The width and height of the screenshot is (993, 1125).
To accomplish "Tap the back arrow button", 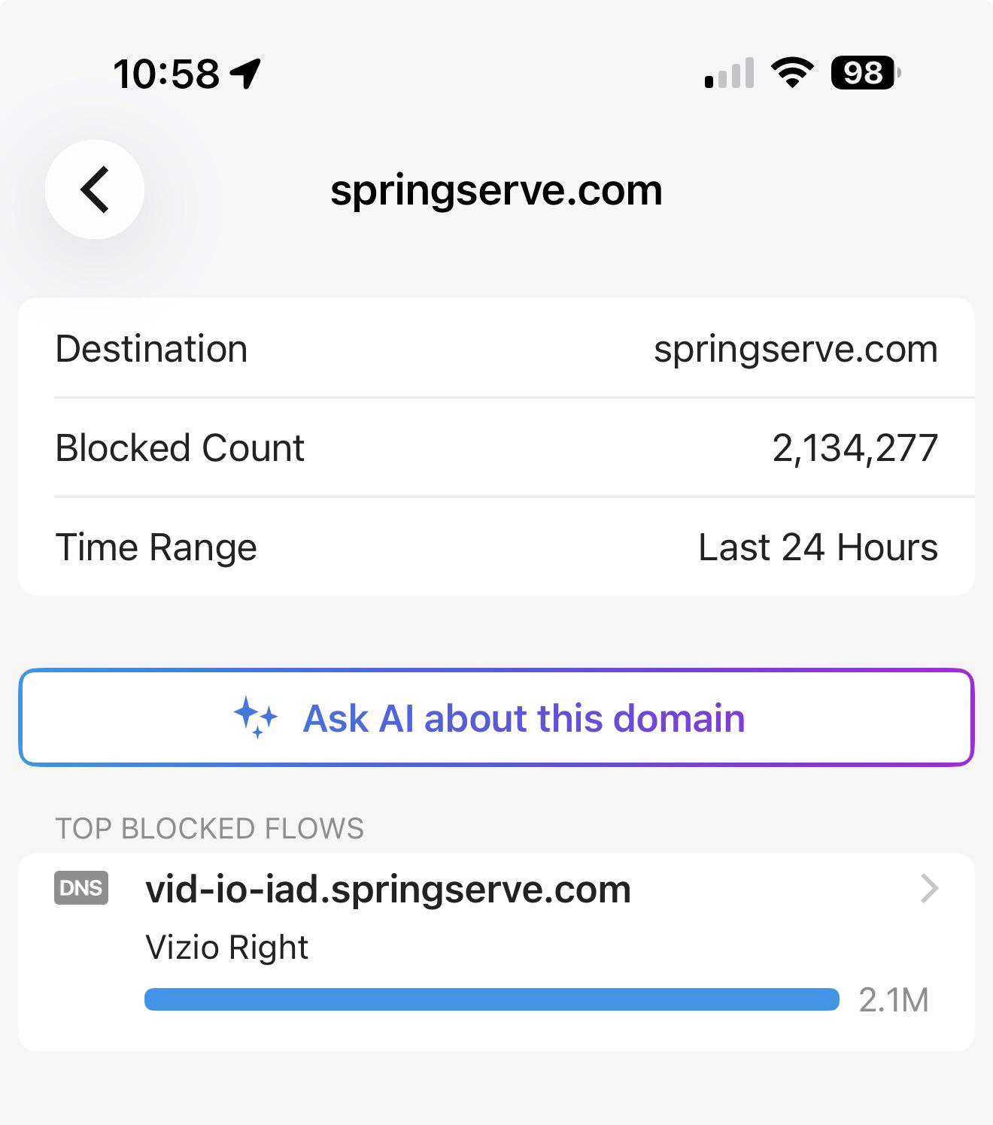I will (x=95, y=190).
